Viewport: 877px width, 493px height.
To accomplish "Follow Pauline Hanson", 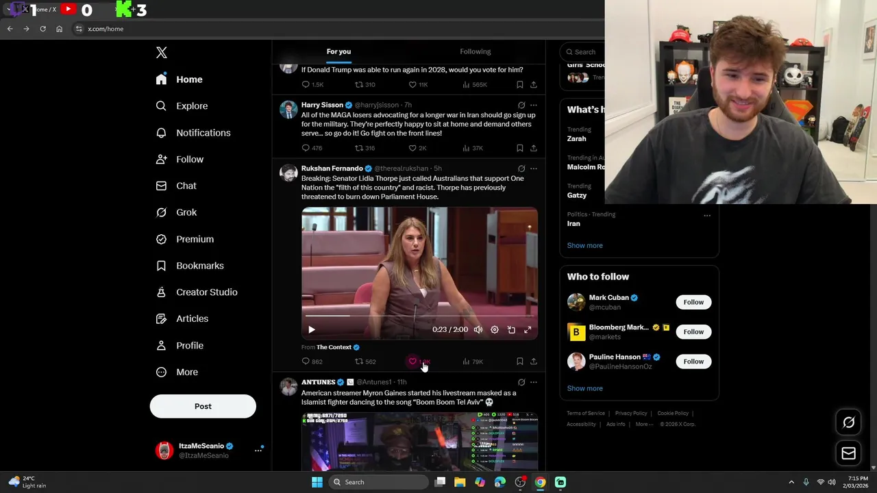I will tap(693, 361).
